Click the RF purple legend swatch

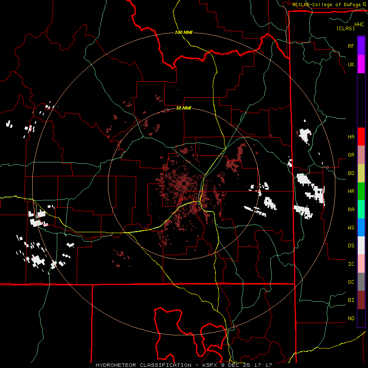click(361, 46)
